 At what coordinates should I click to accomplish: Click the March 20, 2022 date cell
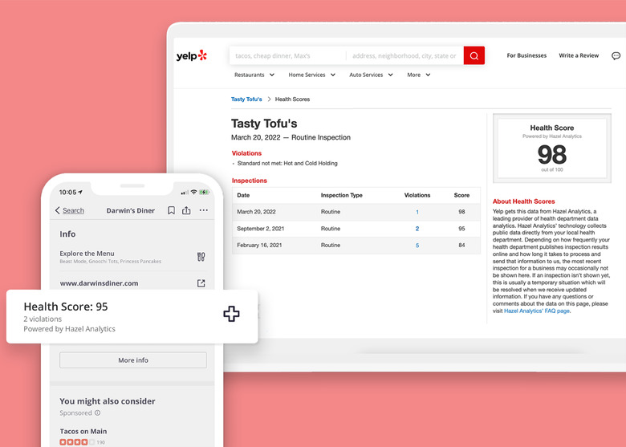click(256, 212)
